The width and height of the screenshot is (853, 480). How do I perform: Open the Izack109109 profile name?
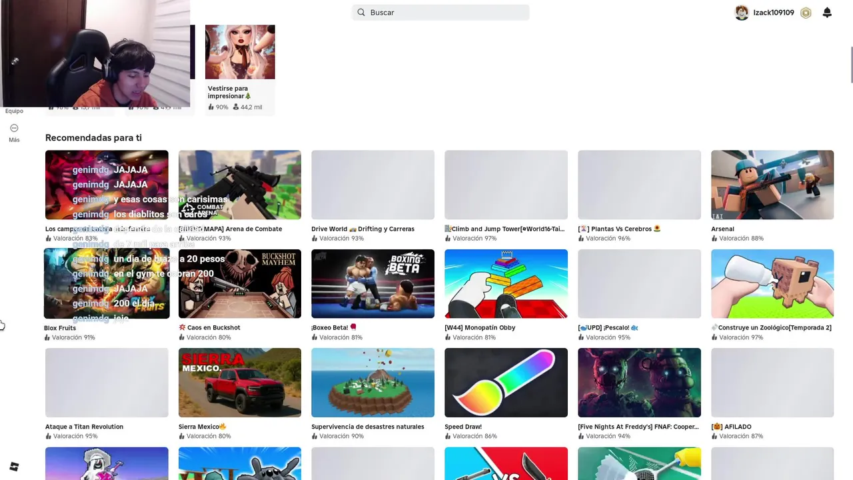click(773, 13)
